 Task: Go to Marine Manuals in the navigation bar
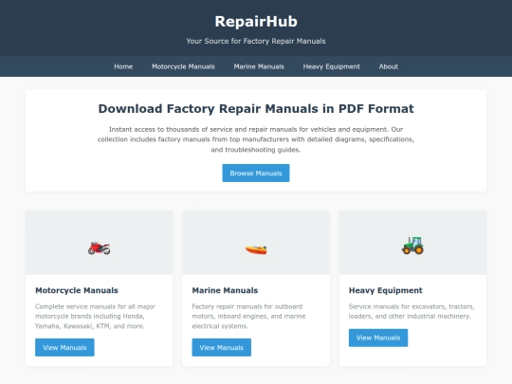[x=259, y=66]
